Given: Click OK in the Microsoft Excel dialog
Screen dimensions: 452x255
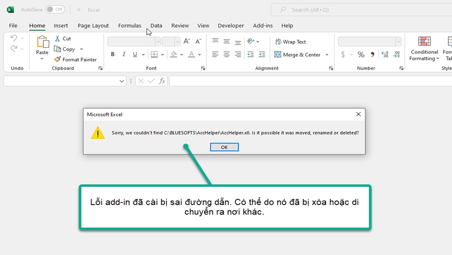Looking at the screenshot, I should (224, 147).
